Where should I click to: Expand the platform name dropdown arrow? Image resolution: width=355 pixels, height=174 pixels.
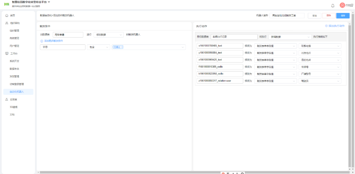pyautogui.click(x=49, y=2)
